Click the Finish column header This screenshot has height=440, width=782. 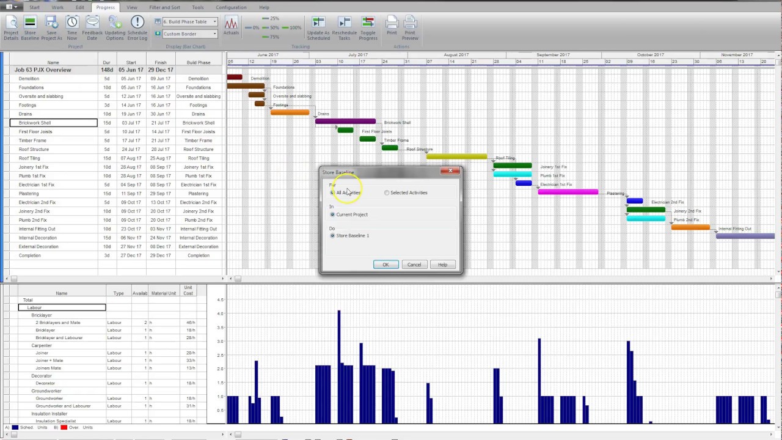[161, 62]
